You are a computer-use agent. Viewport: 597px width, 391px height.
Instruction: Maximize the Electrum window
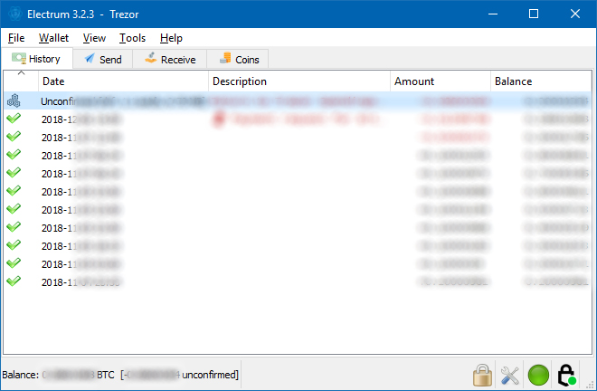click(534, 14)
